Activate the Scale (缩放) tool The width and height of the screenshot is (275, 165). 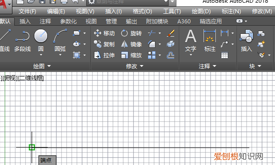pyautogui.click(x=131, y=55)
